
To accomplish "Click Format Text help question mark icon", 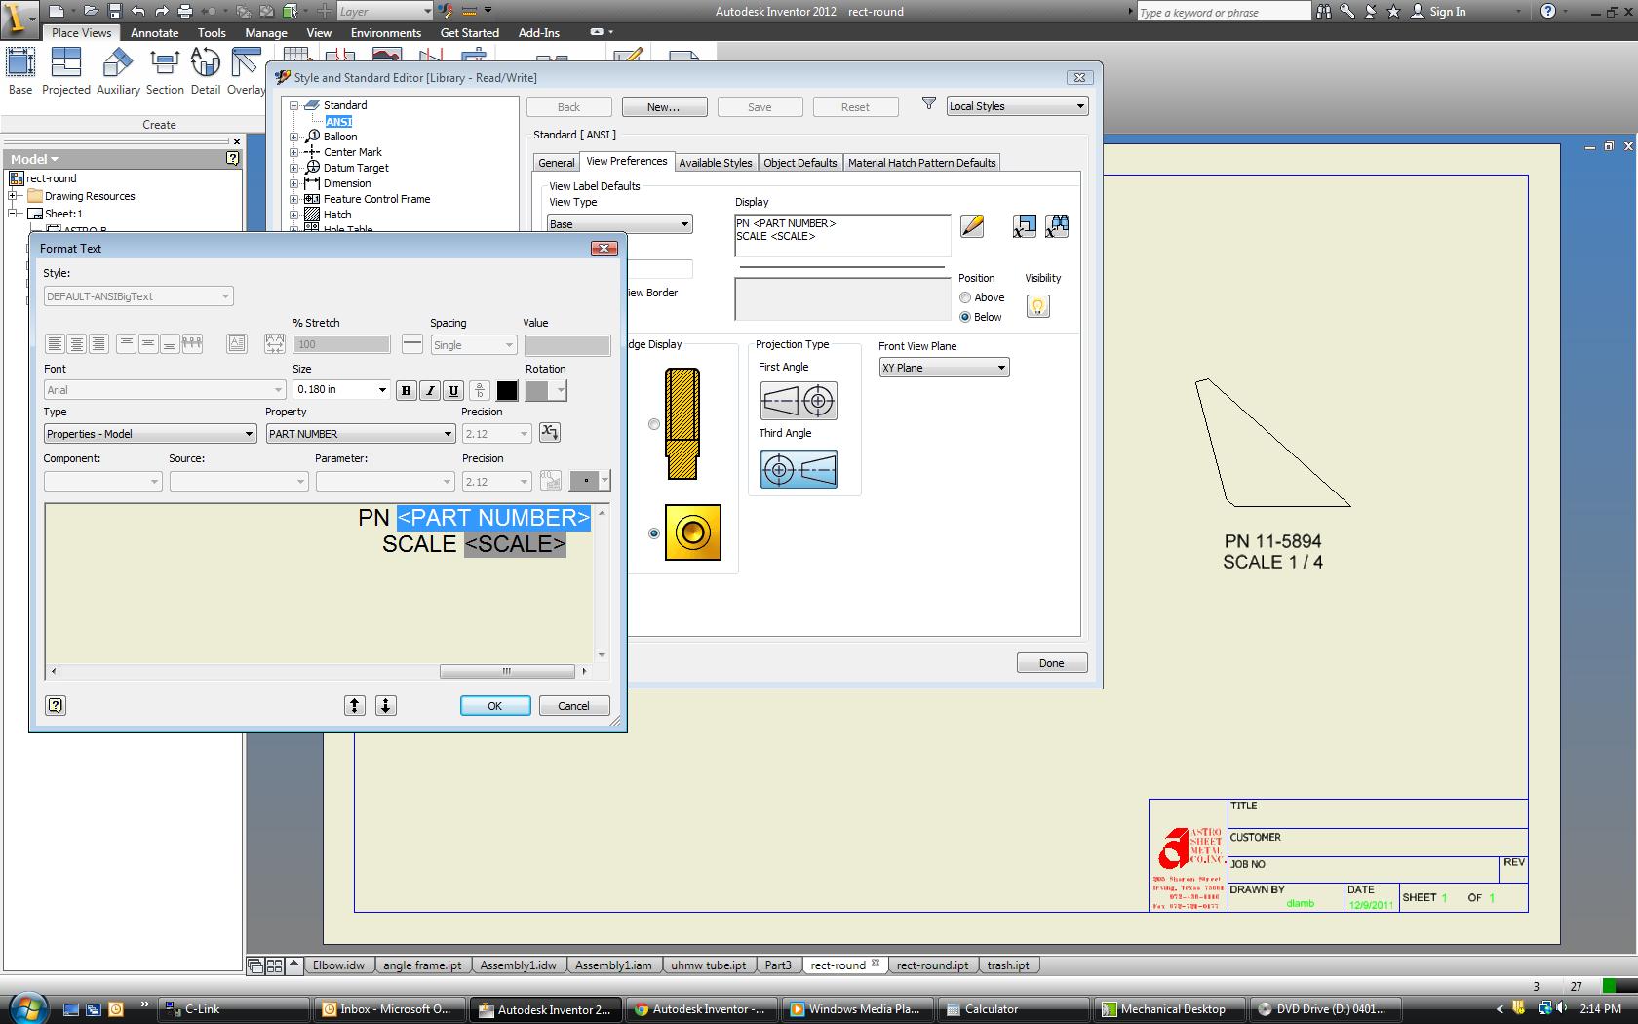I will (56, 705).
